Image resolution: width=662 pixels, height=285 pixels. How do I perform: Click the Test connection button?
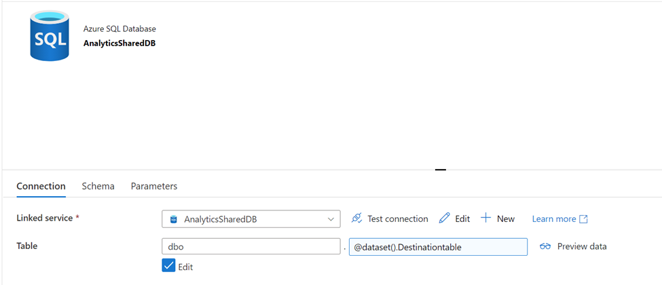389,218
